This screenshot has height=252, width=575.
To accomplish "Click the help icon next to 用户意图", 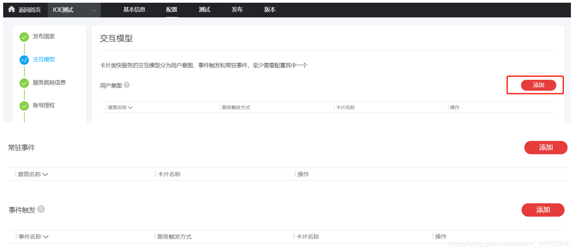I will click(127, 85).
